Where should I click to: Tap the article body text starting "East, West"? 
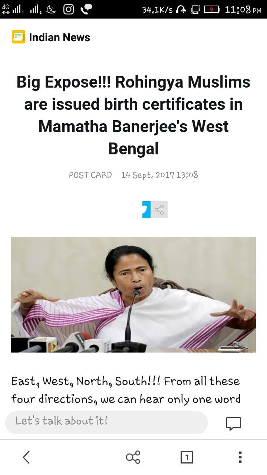[x=126, y=390]
